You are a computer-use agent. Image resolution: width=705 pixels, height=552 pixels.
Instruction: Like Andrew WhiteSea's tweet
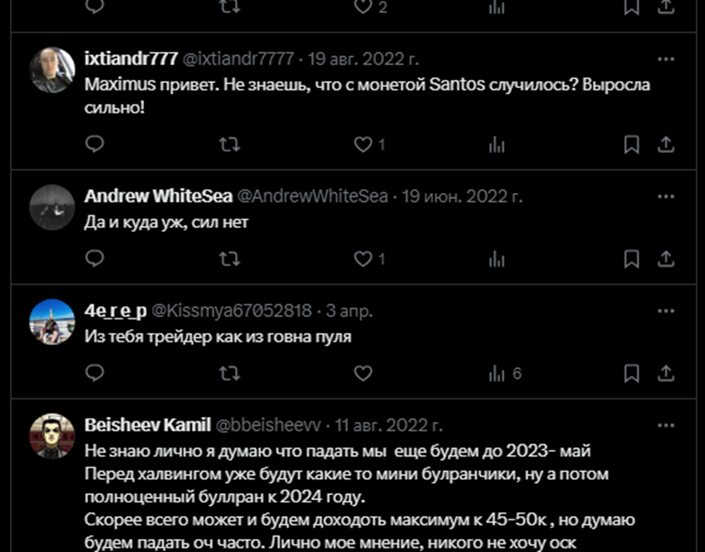(370, 259)
